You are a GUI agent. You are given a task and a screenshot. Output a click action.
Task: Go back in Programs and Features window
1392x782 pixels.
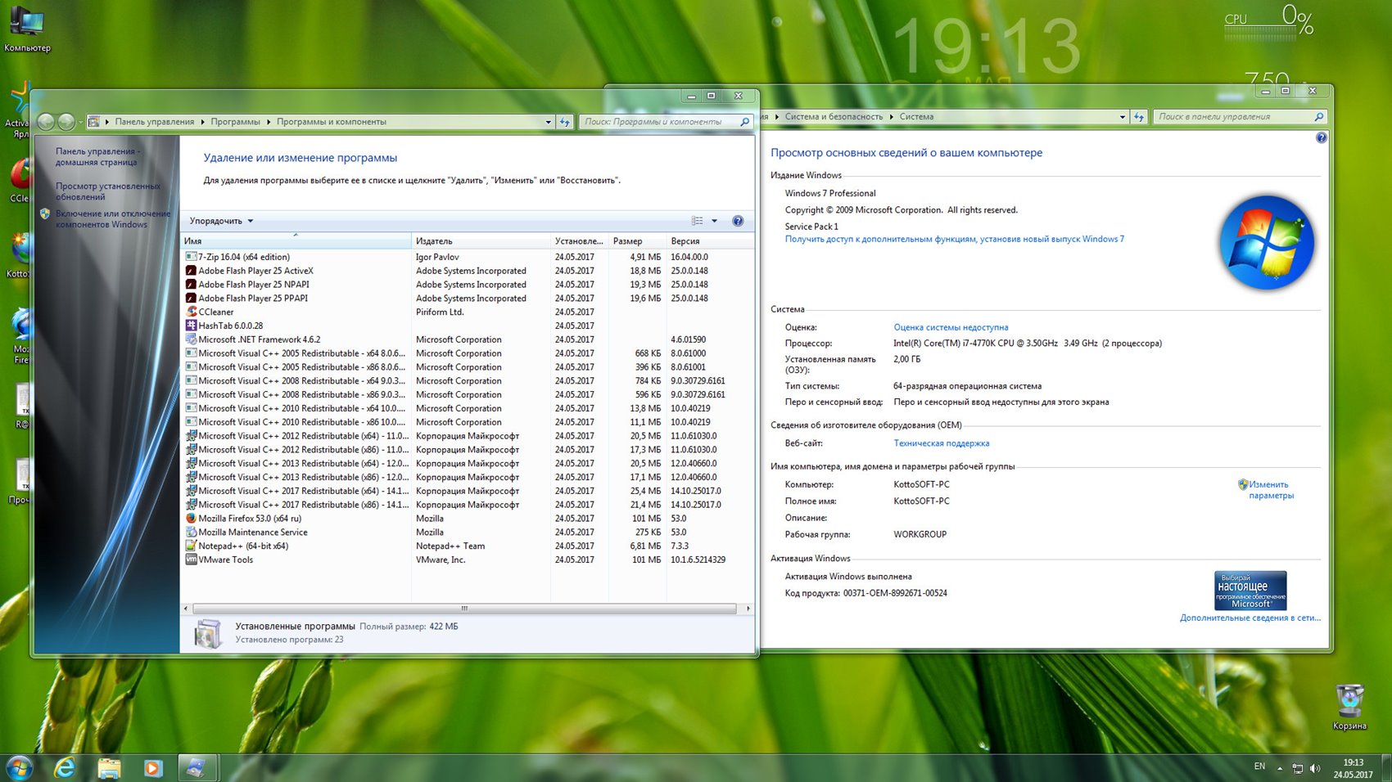tap(46, 122)
